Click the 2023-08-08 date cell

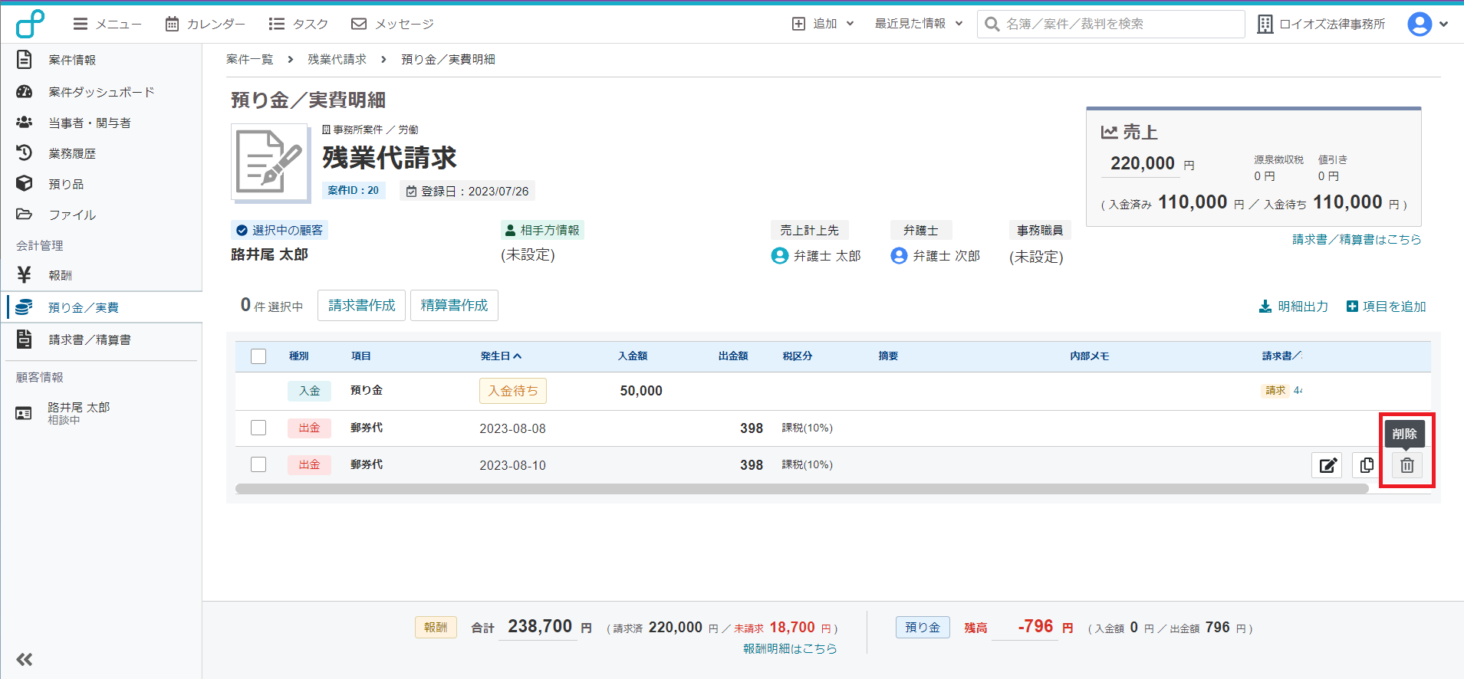click(x=512, y=428)
